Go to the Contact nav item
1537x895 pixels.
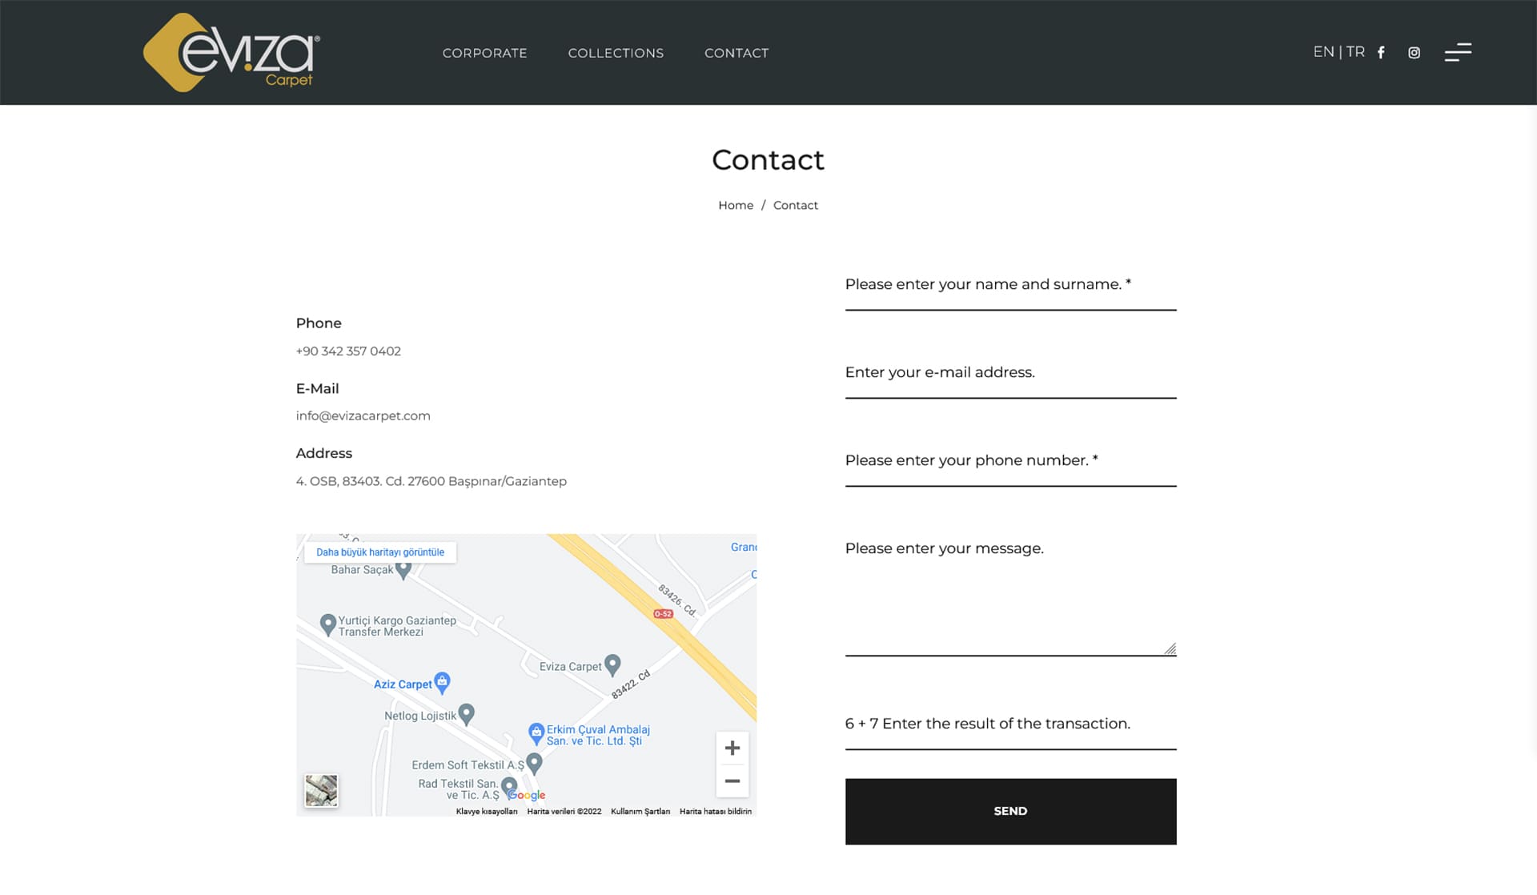736,53
